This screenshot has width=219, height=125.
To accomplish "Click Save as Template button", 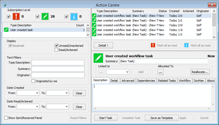I will pos(162,118).
